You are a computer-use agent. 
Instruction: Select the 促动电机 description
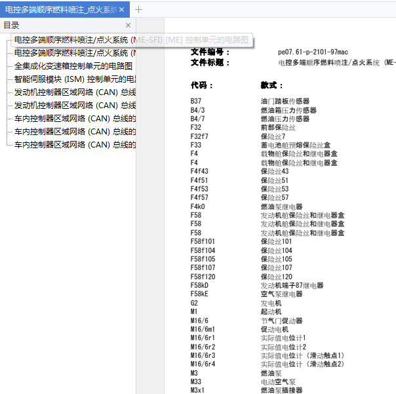275,329
